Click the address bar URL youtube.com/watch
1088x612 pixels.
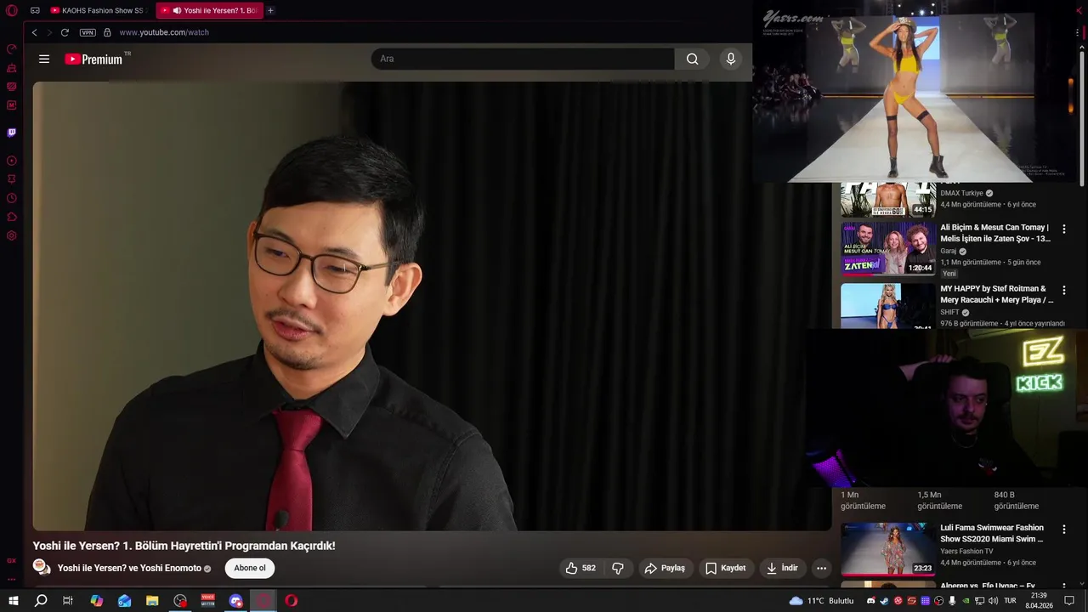coord(164,32)
